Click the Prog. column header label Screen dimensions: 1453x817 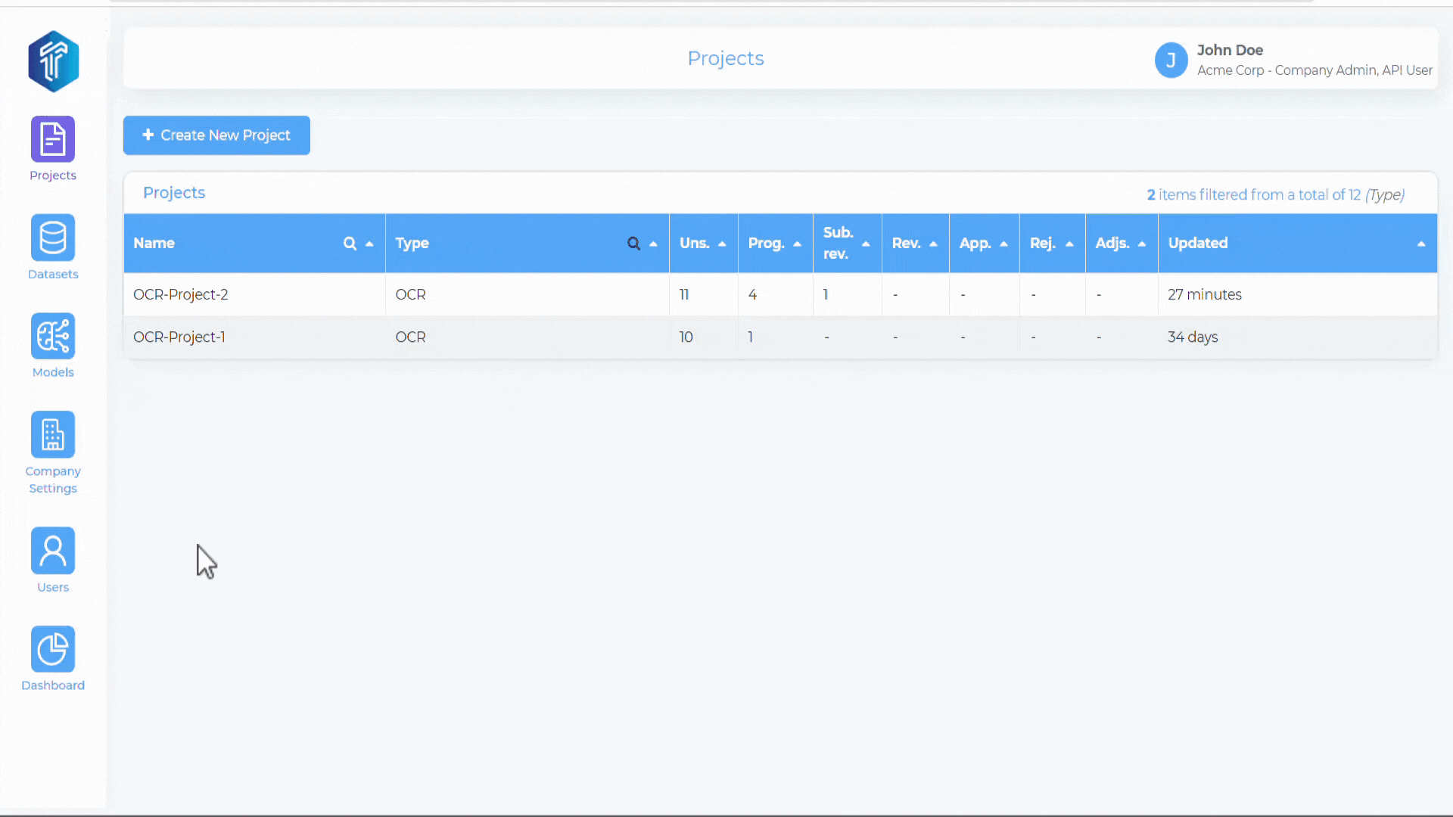click(766, 243)
